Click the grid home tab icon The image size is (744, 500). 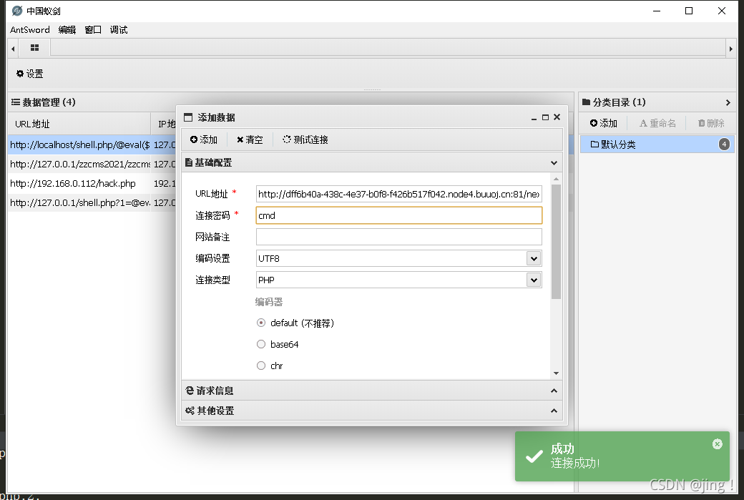pyautogui.click(x=34, y=47)
